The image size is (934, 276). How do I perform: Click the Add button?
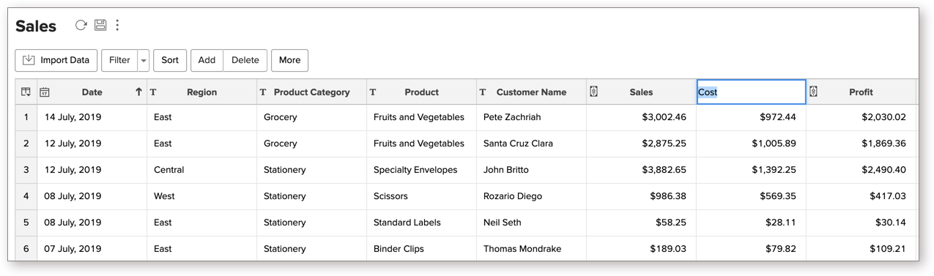[207, 61]
